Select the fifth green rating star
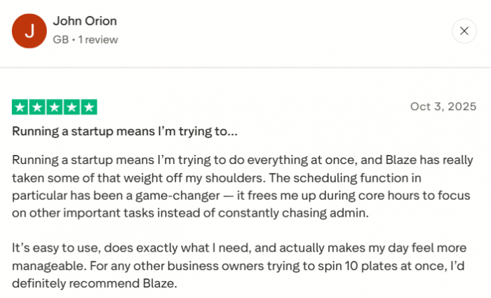 coord(89,107)
